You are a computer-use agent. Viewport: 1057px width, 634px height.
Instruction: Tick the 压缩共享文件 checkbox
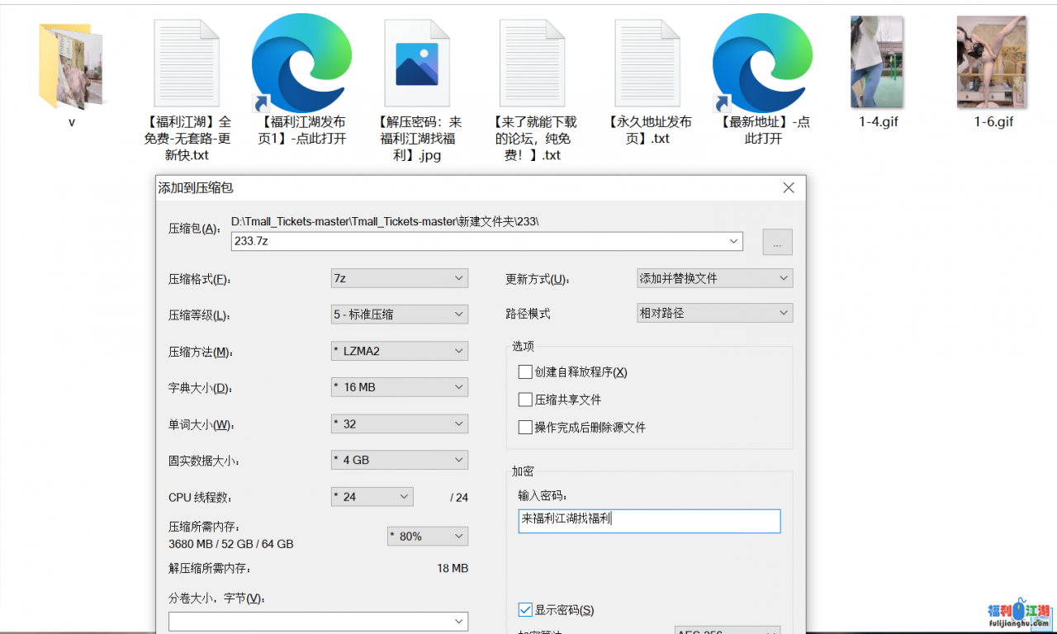(525, 400)
